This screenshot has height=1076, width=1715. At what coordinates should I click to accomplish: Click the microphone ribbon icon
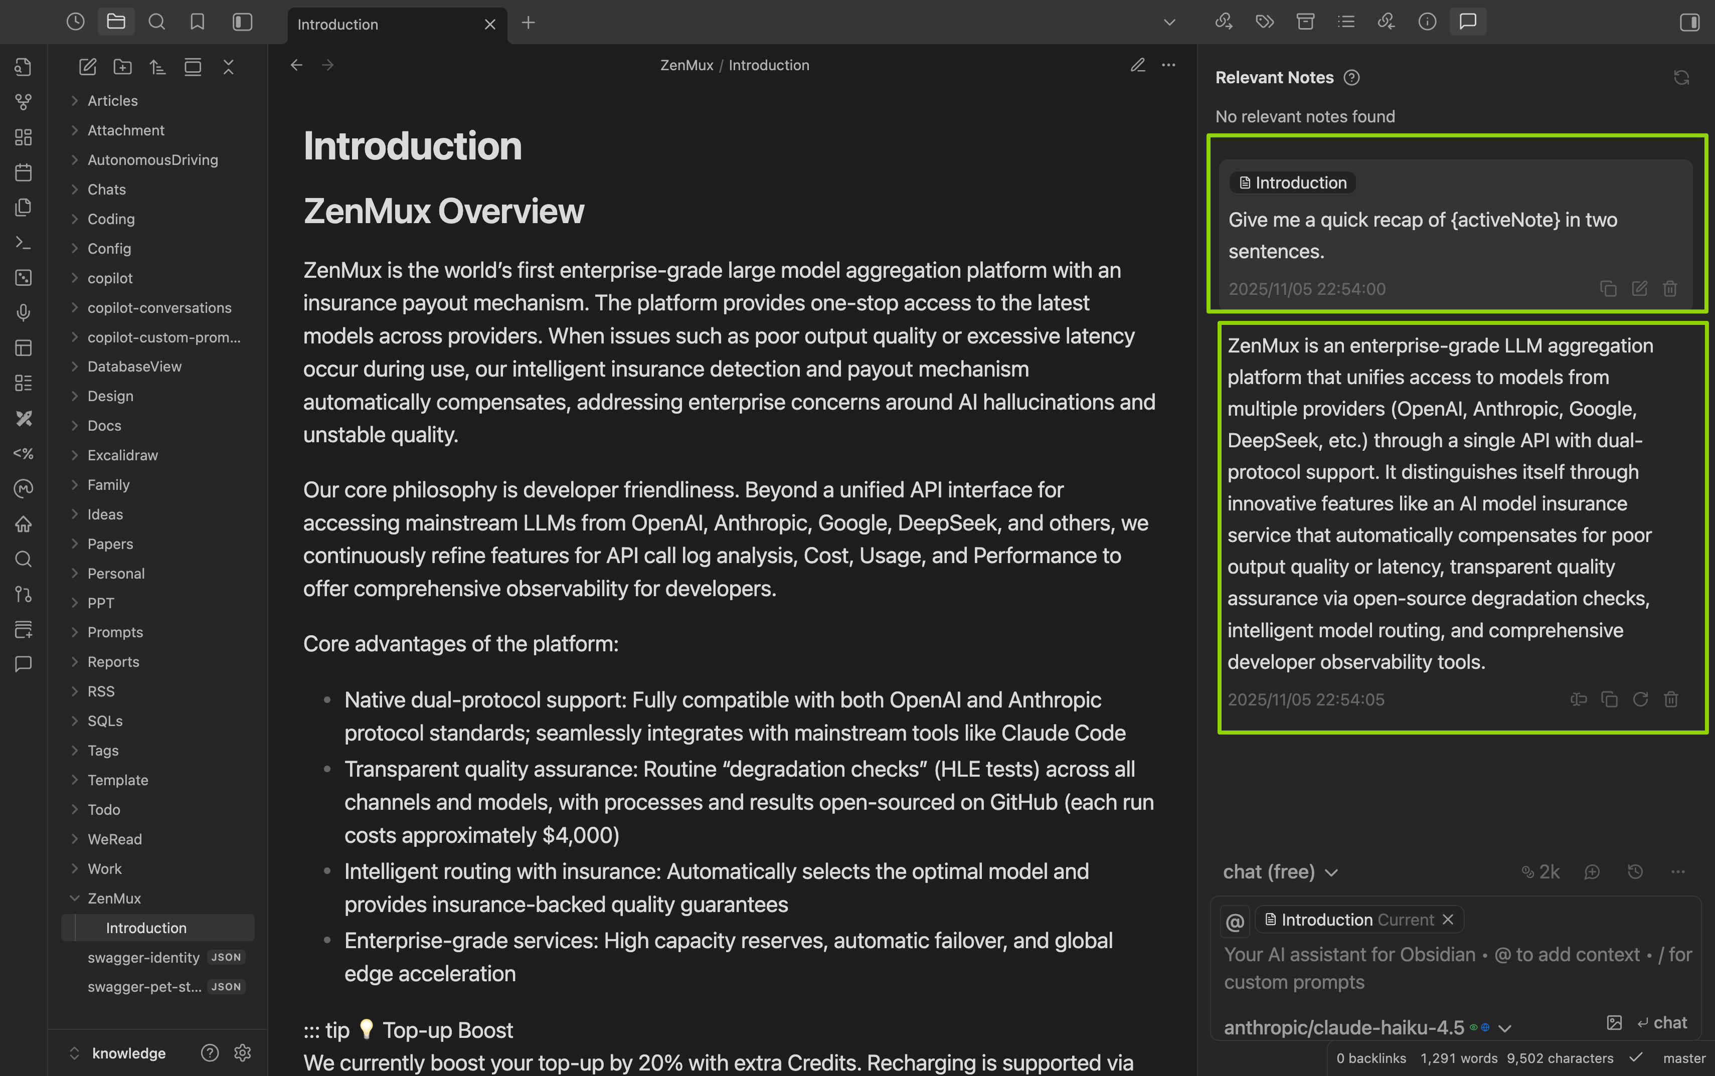(x=24, y=312)
